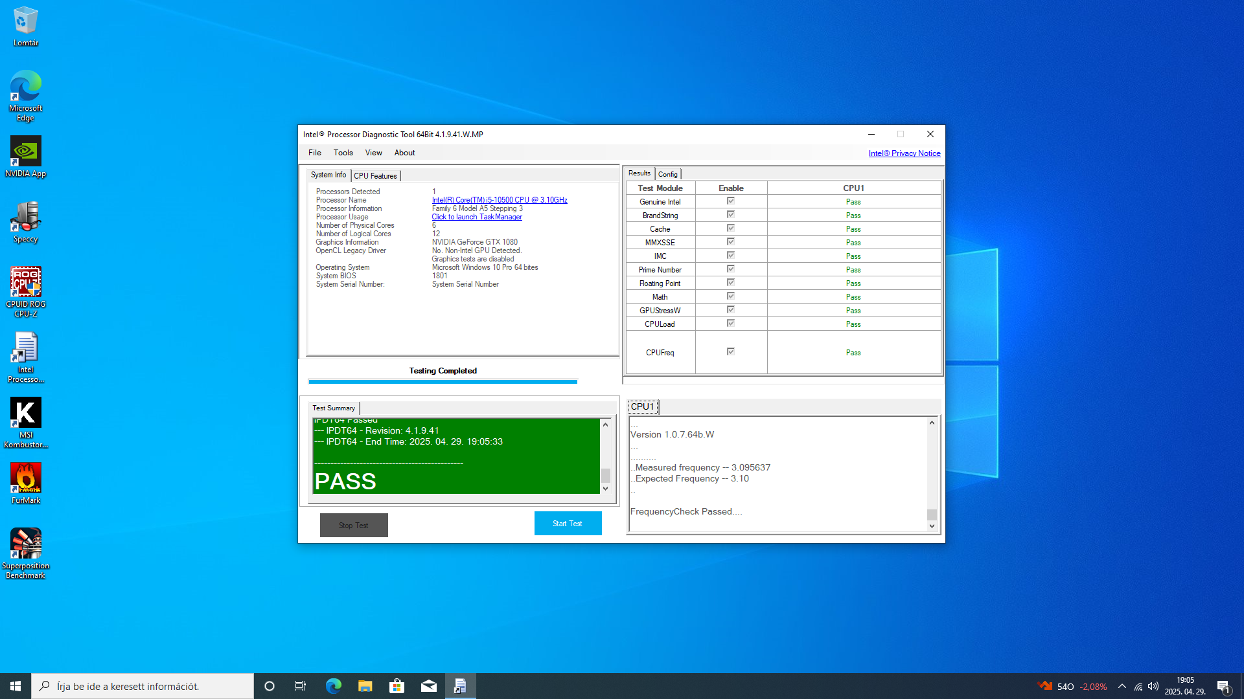This screenshot has width=1244, height=699.
Task: Click the Stop Test button
Action: 354,526
